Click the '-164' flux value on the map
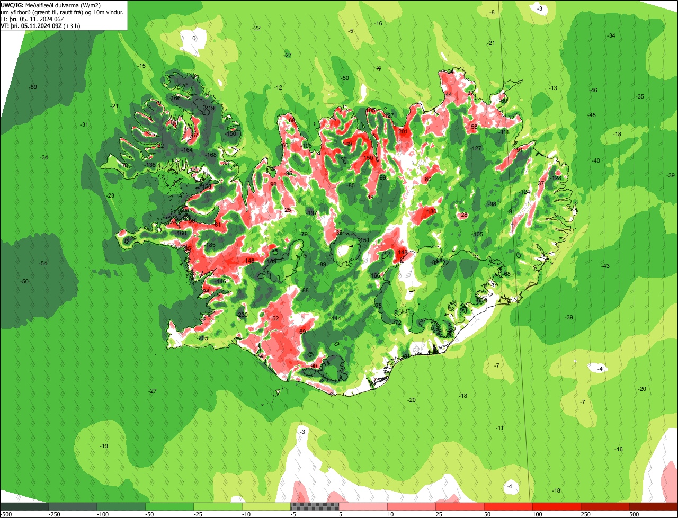Image resolution: width=678 pixels, height=518 pixels. point(188,150)
